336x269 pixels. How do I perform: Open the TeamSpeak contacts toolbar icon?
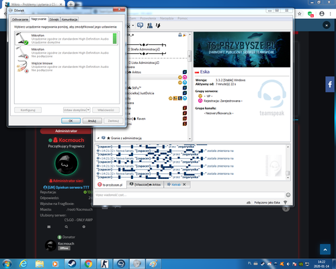[x=150, y=26]
